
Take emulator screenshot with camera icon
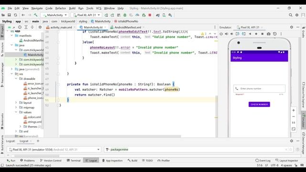tap(269, 34)
